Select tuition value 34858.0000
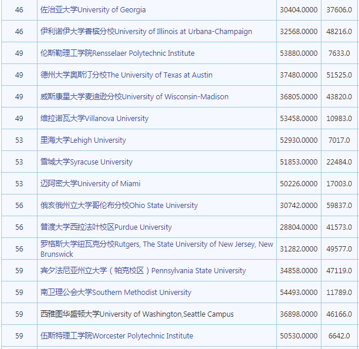359x349 pixels. tap(299, 271)
